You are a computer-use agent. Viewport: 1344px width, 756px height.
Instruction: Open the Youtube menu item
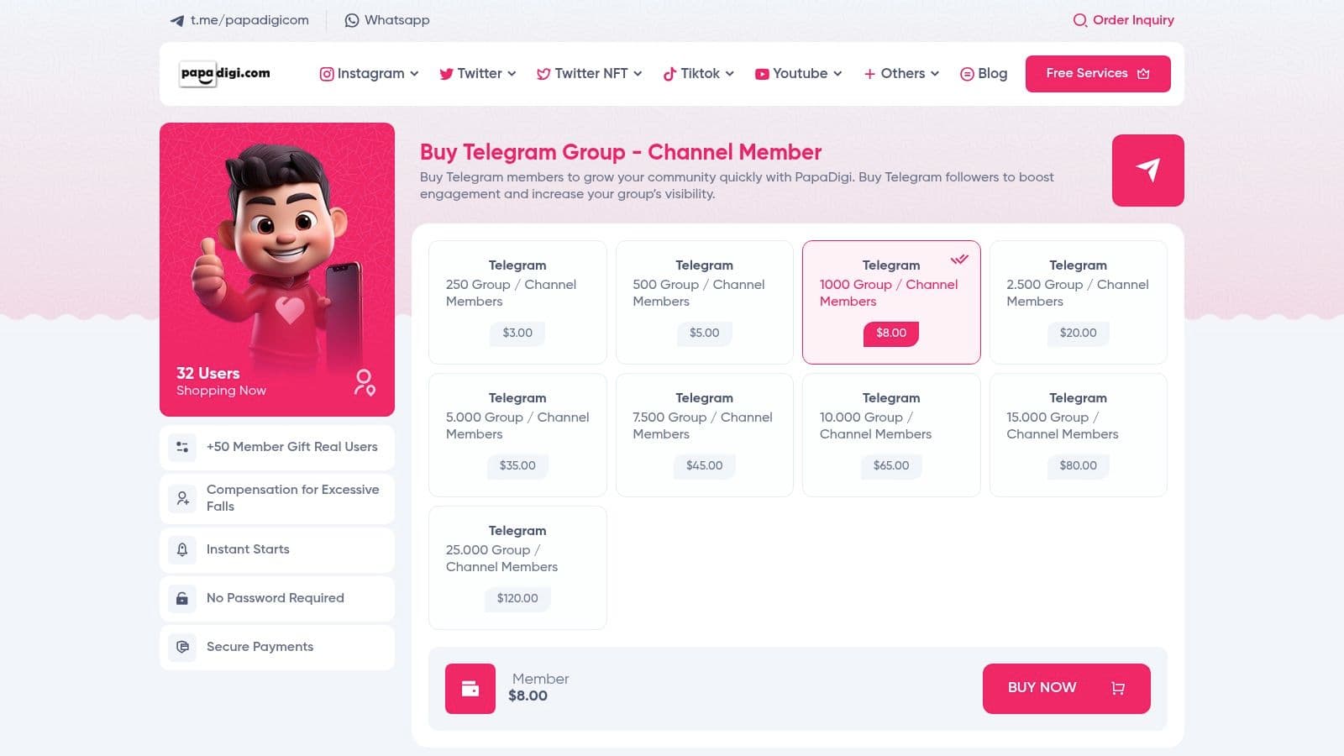point(798,74)
